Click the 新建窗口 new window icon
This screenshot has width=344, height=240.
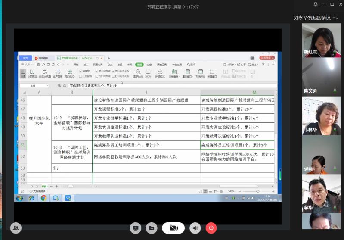pos(212,72)
